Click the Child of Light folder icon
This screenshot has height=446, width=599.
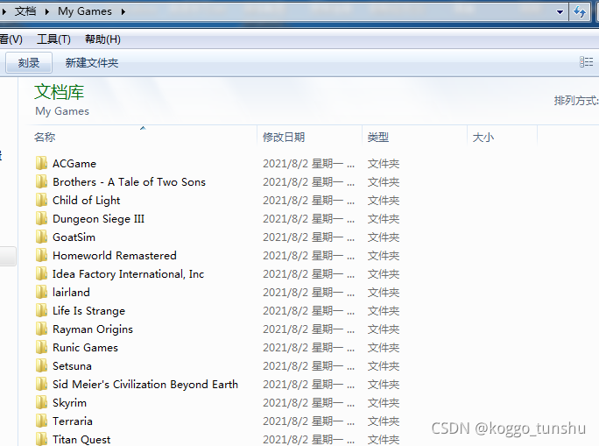coord(41,200)
